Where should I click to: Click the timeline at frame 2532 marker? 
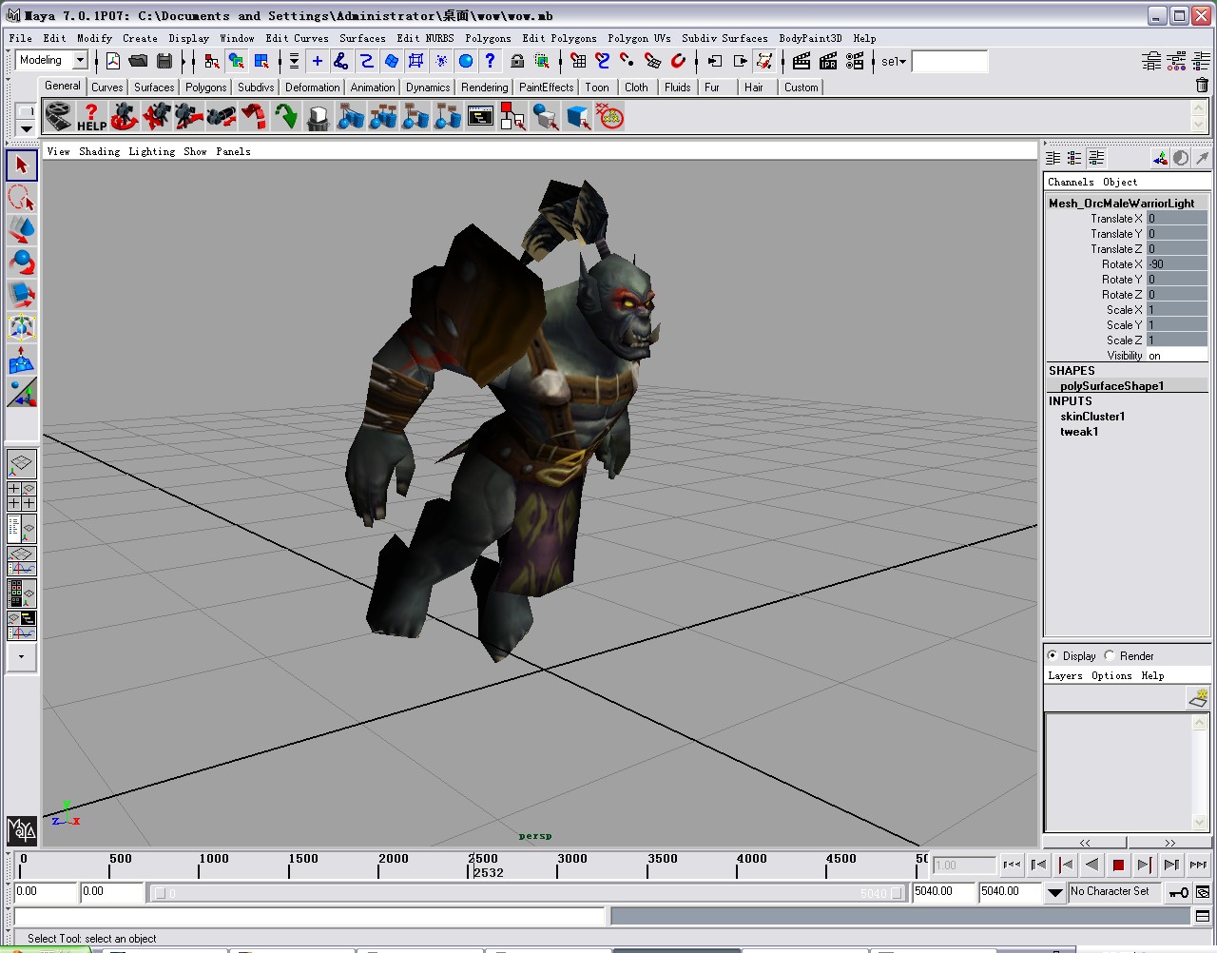click(x=473, y=865)
